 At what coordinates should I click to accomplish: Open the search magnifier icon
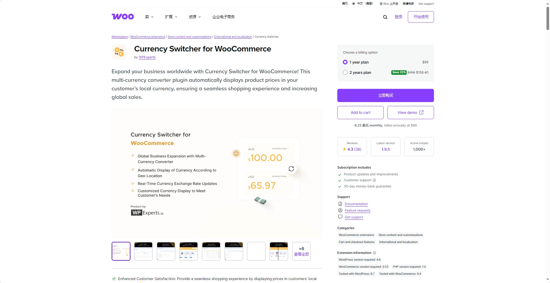(x=385, y=17)
